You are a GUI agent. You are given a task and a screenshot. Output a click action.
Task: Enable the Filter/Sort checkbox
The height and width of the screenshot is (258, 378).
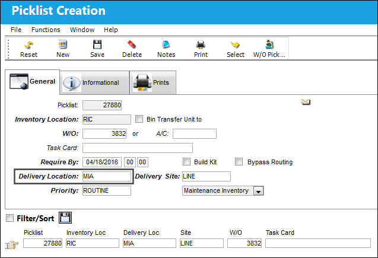(9, 218)
